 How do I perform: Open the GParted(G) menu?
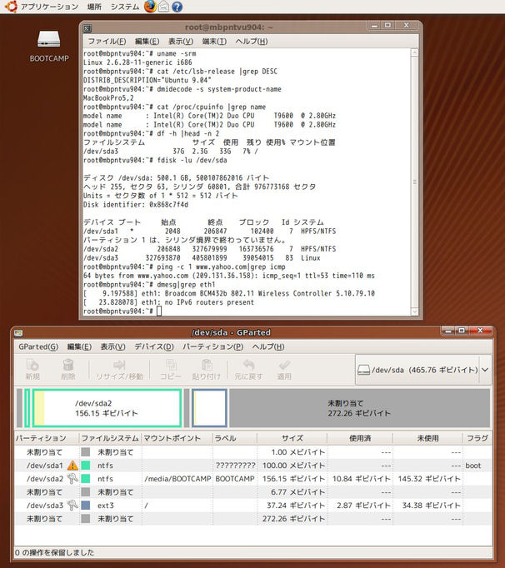(x=38, y=346)
